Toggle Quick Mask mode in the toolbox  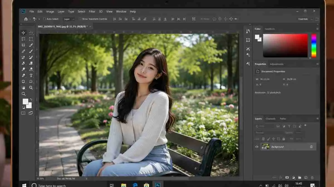[23, 113]
